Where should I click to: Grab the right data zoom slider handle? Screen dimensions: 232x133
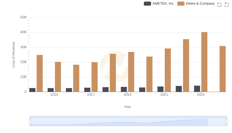pyautogui.click(x=226, y=122)
